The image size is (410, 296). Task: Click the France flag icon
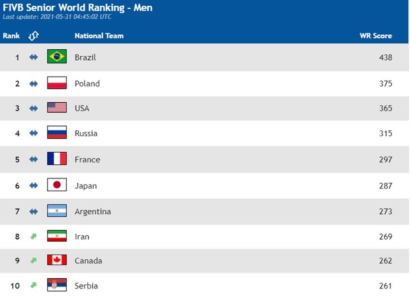point(56,159)
